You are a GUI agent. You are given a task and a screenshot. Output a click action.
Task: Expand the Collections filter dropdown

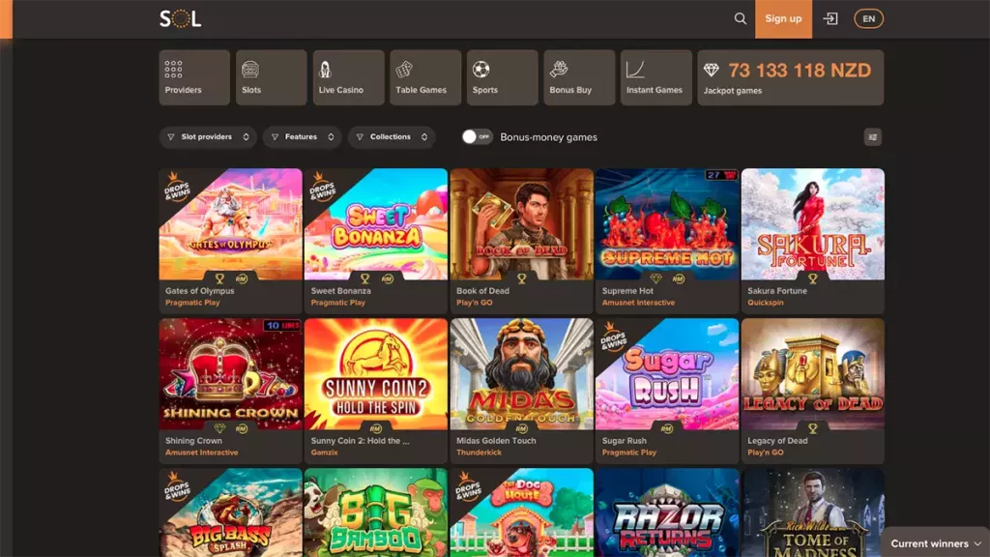coord(392,137)
